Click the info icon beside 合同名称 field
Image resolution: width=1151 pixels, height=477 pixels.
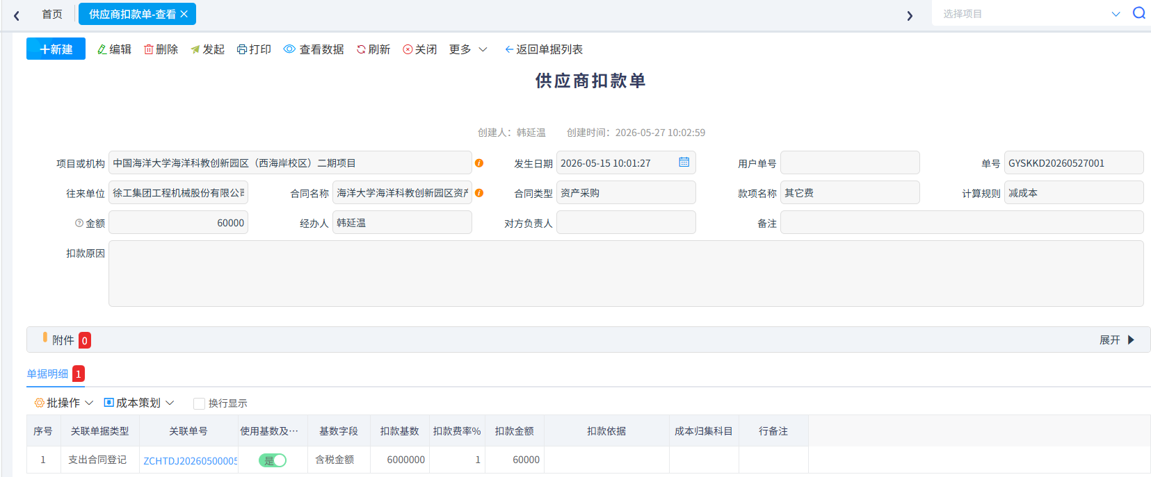point(479,193)
